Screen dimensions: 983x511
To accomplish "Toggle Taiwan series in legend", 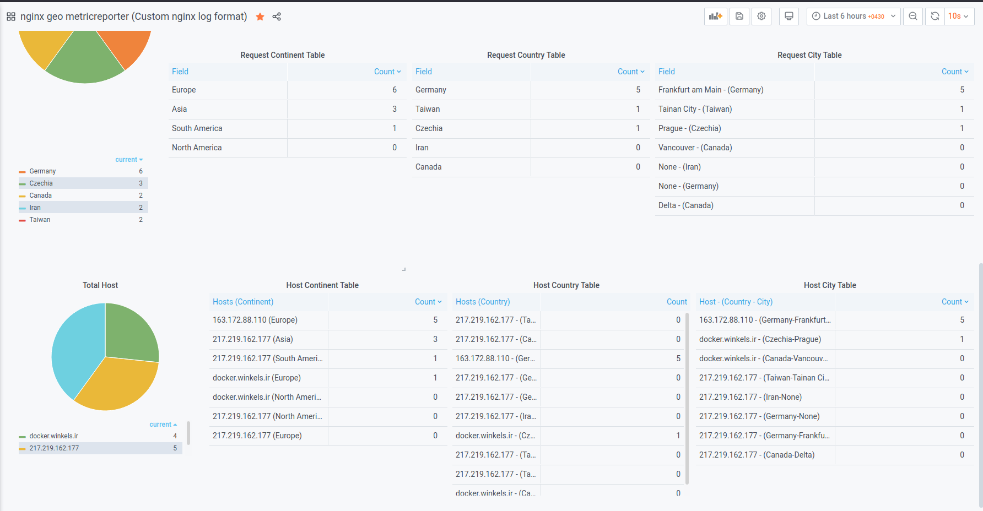I will (x=40, y=220).
